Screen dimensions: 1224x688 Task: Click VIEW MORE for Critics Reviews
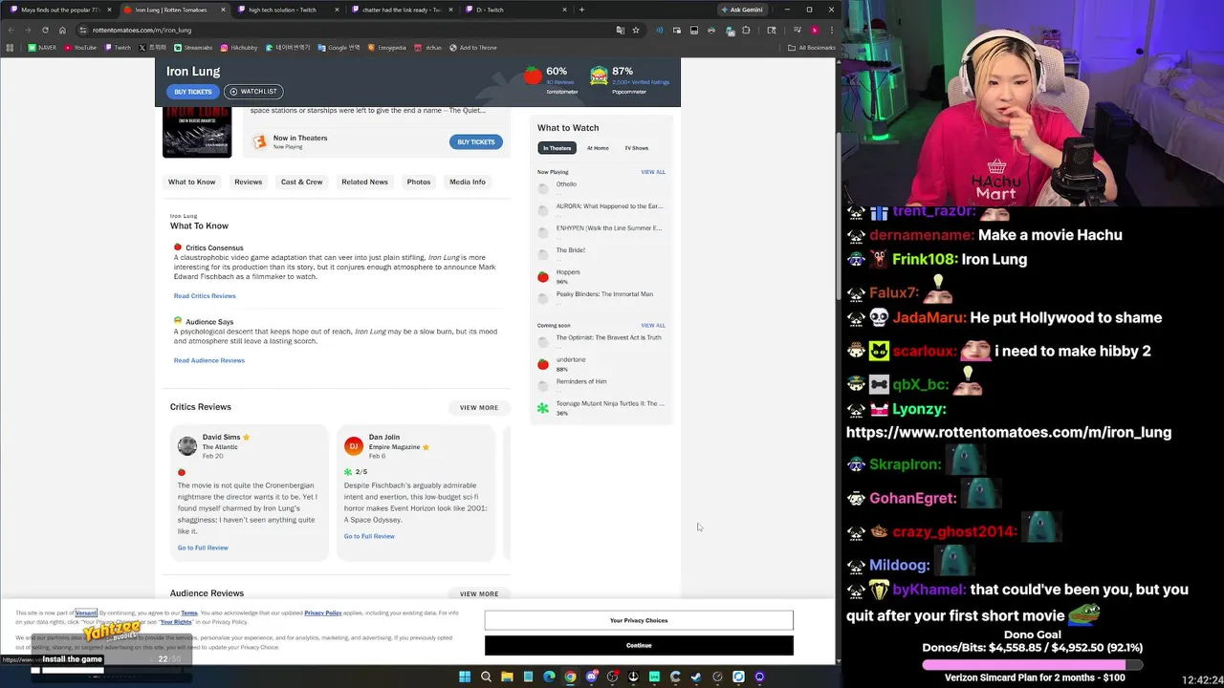tap(478, 408)
